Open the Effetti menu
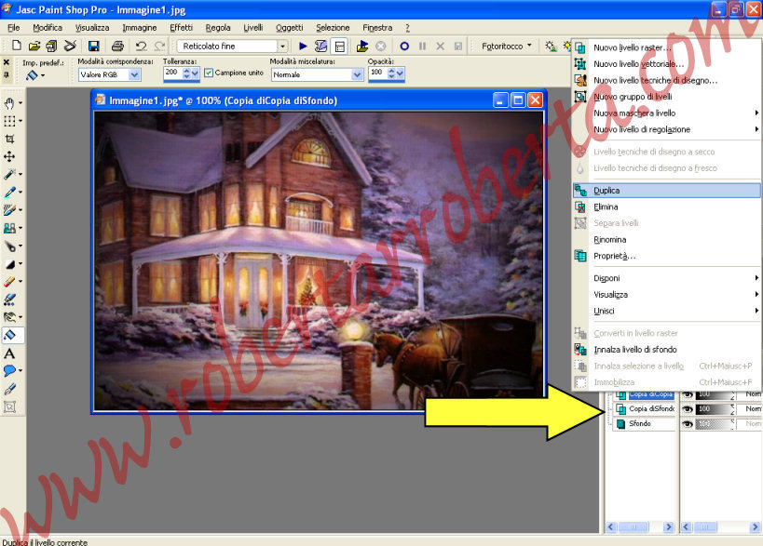The width and height of the screenshot is (763, 546). tap(181, 28)
